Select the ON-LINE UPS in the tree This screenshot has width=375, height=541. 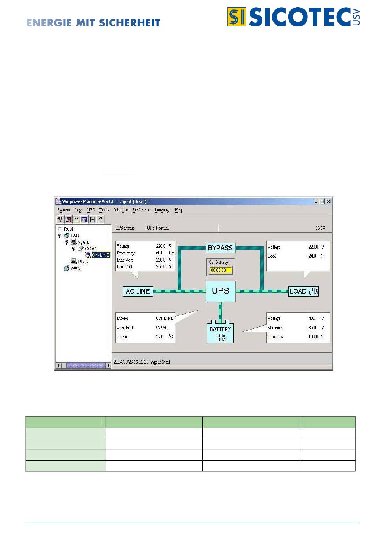pos(101,255)
